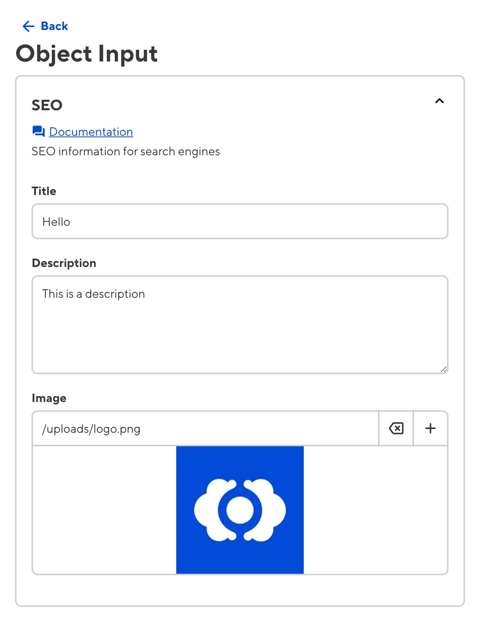
Task: Collapse the SEO section with the chevron
Action: click(x=439, y=101)
